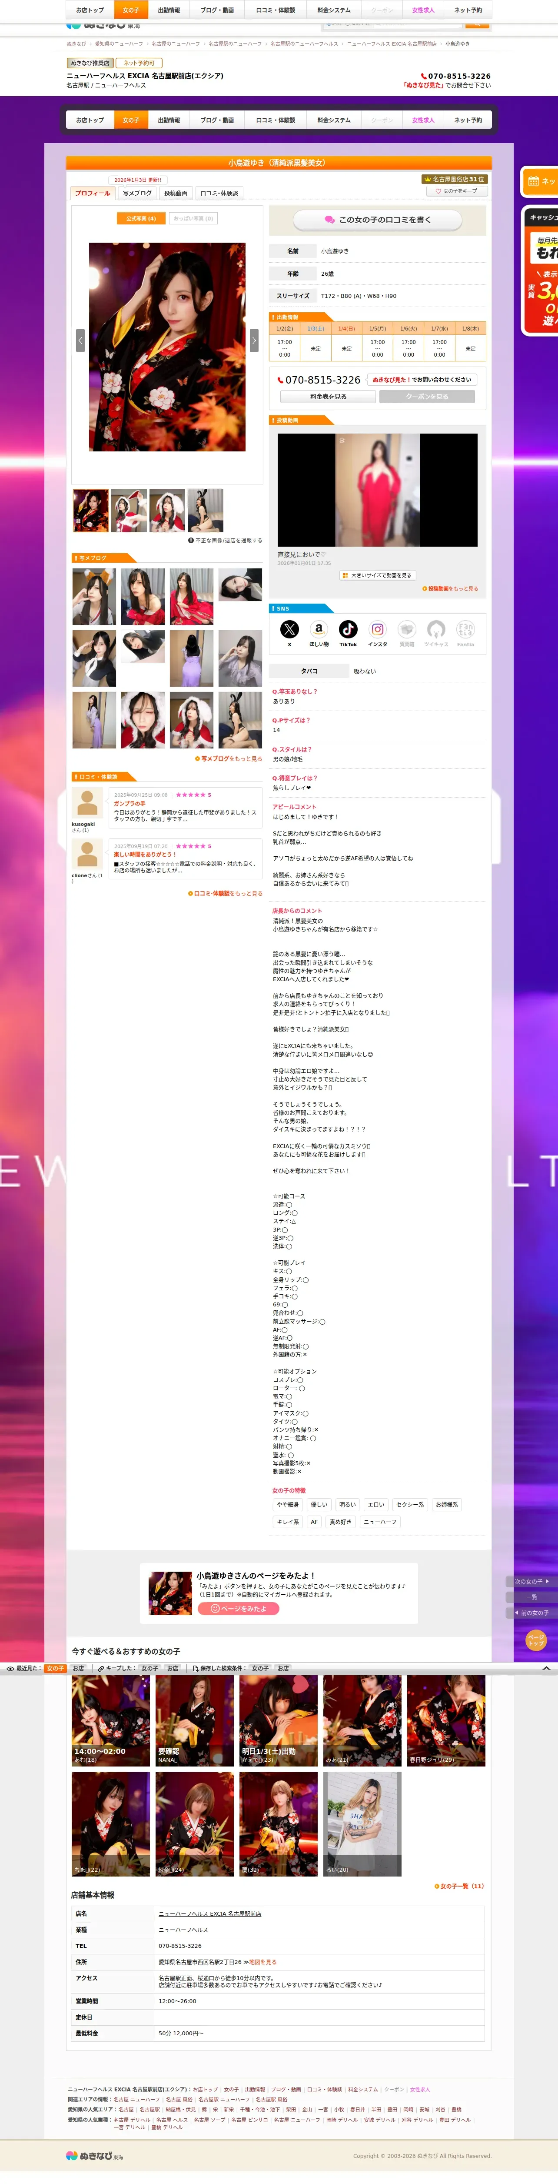Screen dimensions: 558x2184
Task: Collapse the recently viewed bar chevron
Action: [x=546, y=1668]
